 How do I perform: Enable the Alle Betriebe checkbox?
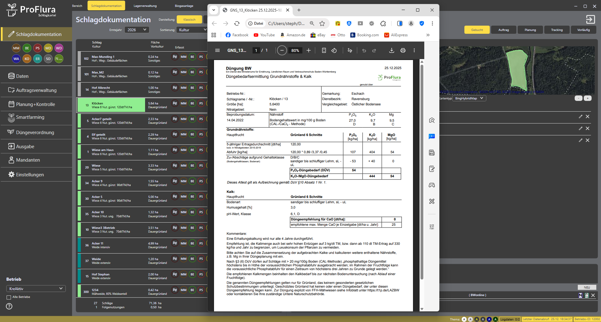click(x=9, y=297)
